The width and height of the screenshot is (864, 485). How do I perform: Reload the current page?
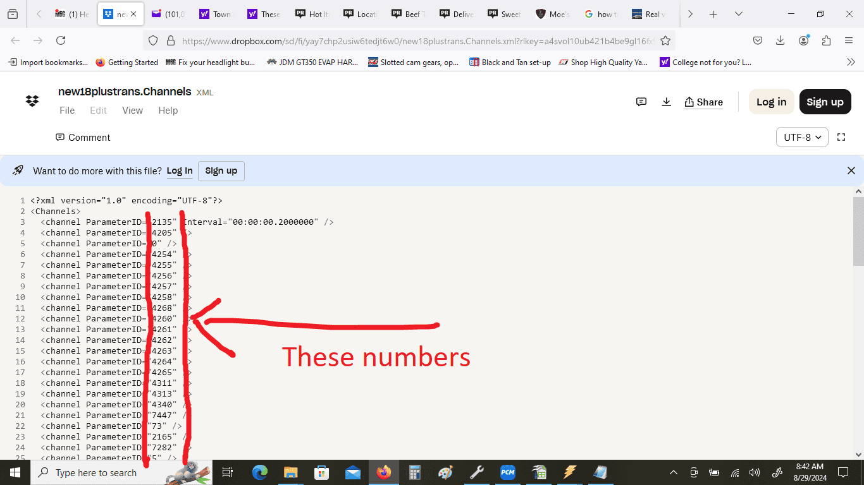tap(61, 40)
